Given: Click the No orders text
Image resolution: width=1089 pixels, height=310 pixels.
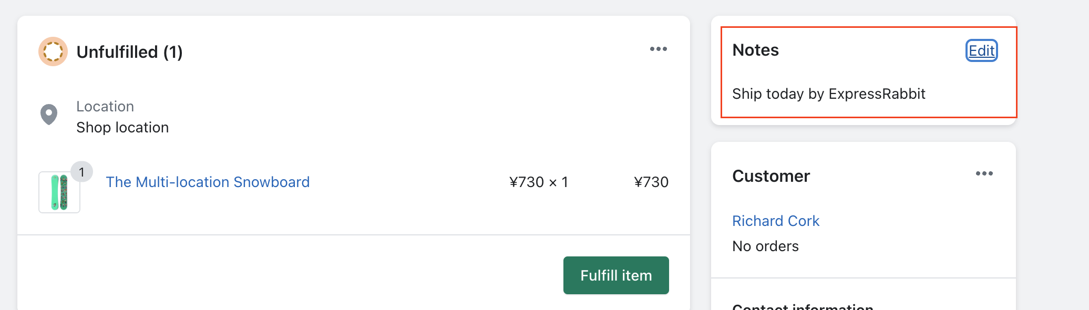Looking at the screenshot, I should (765, 246).
